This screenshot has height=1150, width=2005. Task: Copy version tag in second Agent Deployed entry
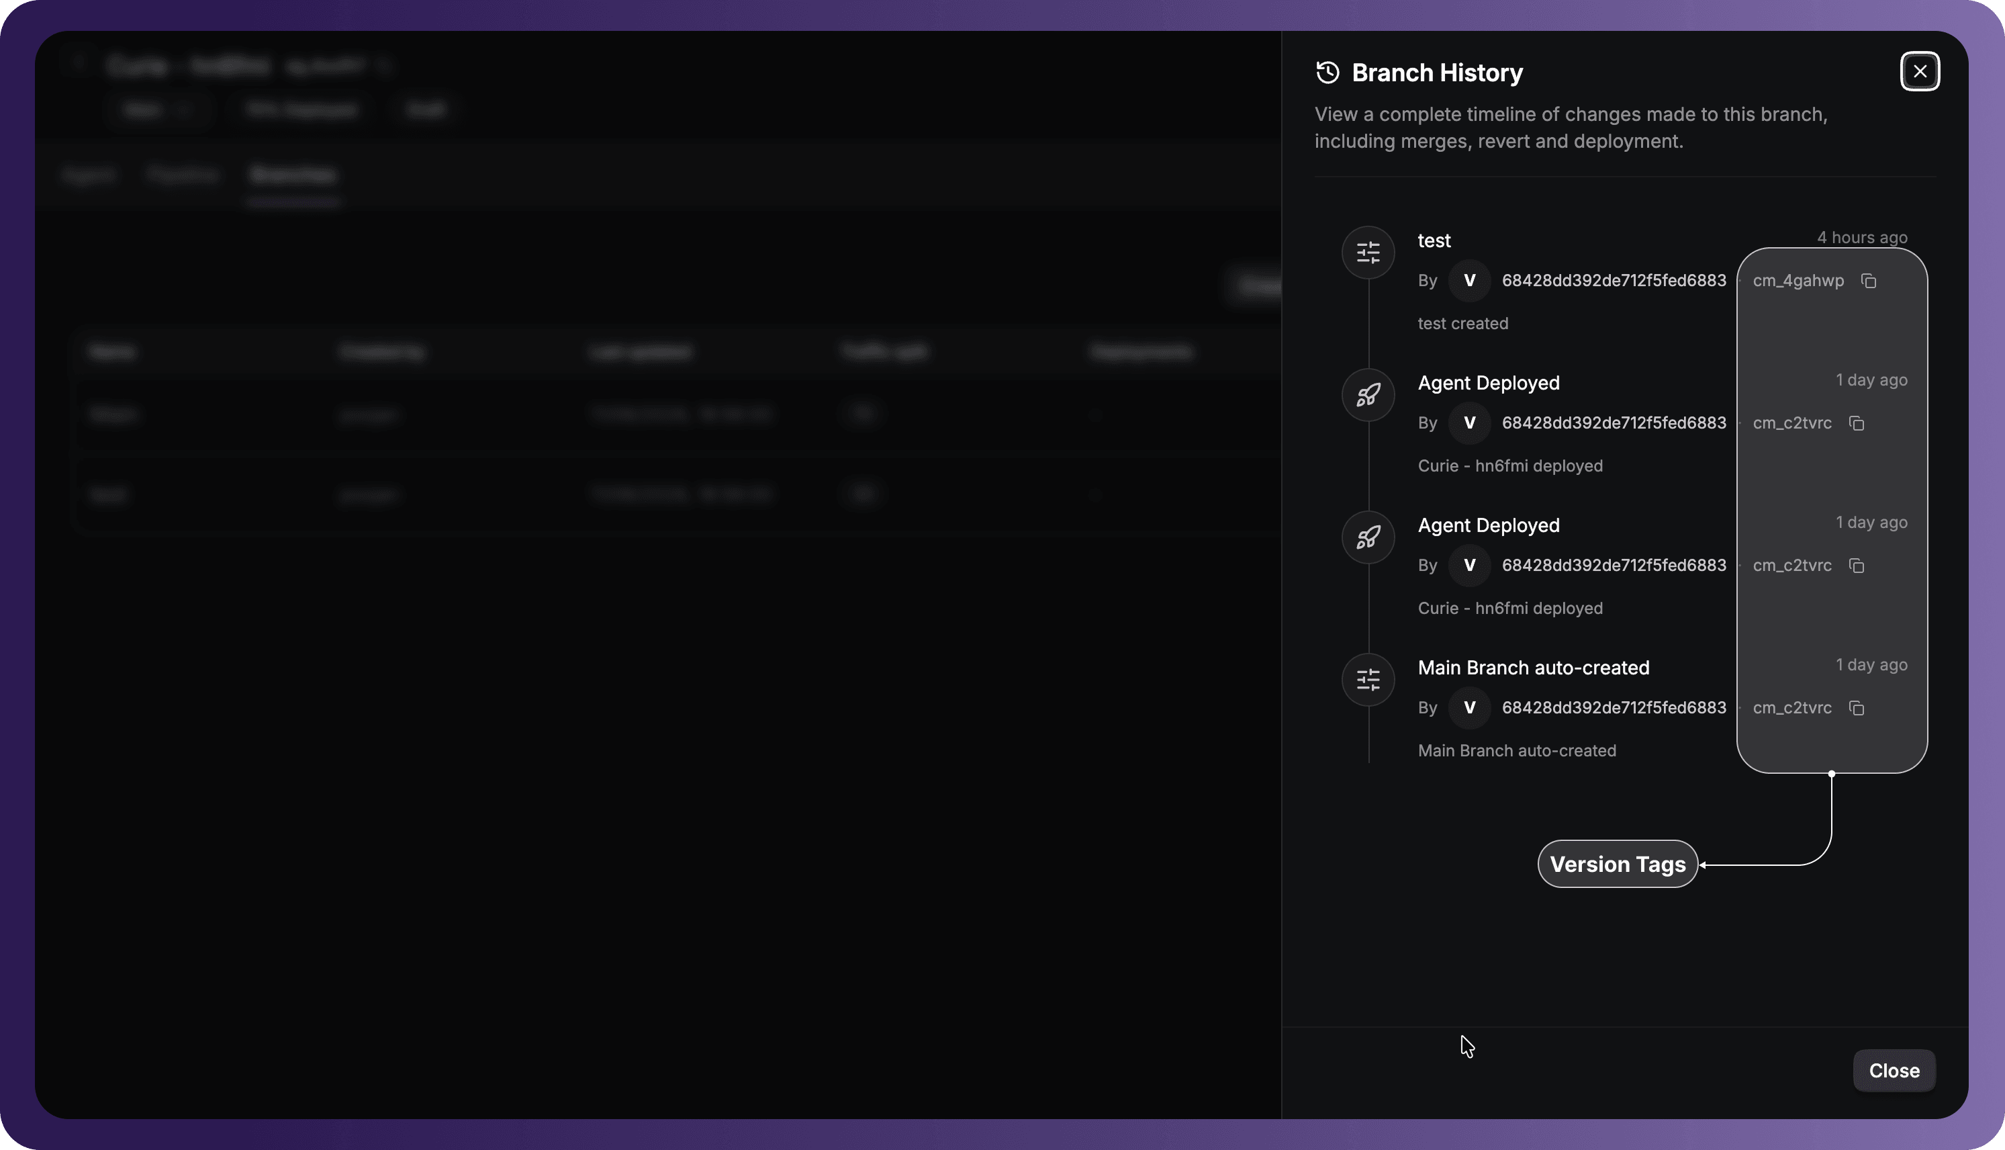pos(1857,566)
